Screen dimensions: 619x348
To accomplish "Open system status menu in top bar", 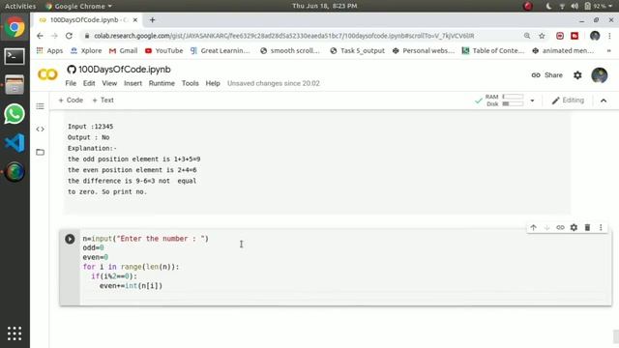I will click(578, 6).
